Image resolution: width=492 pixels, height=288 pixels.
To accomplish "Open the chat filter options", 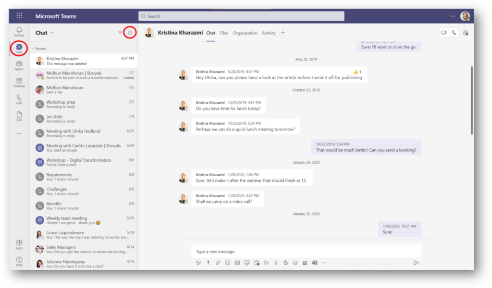I will click(120, 32).
